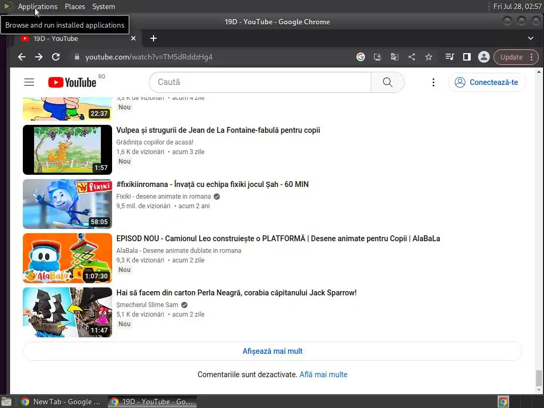
Task: Click the scrollbar up arrow
Action: tap(539, 72)
